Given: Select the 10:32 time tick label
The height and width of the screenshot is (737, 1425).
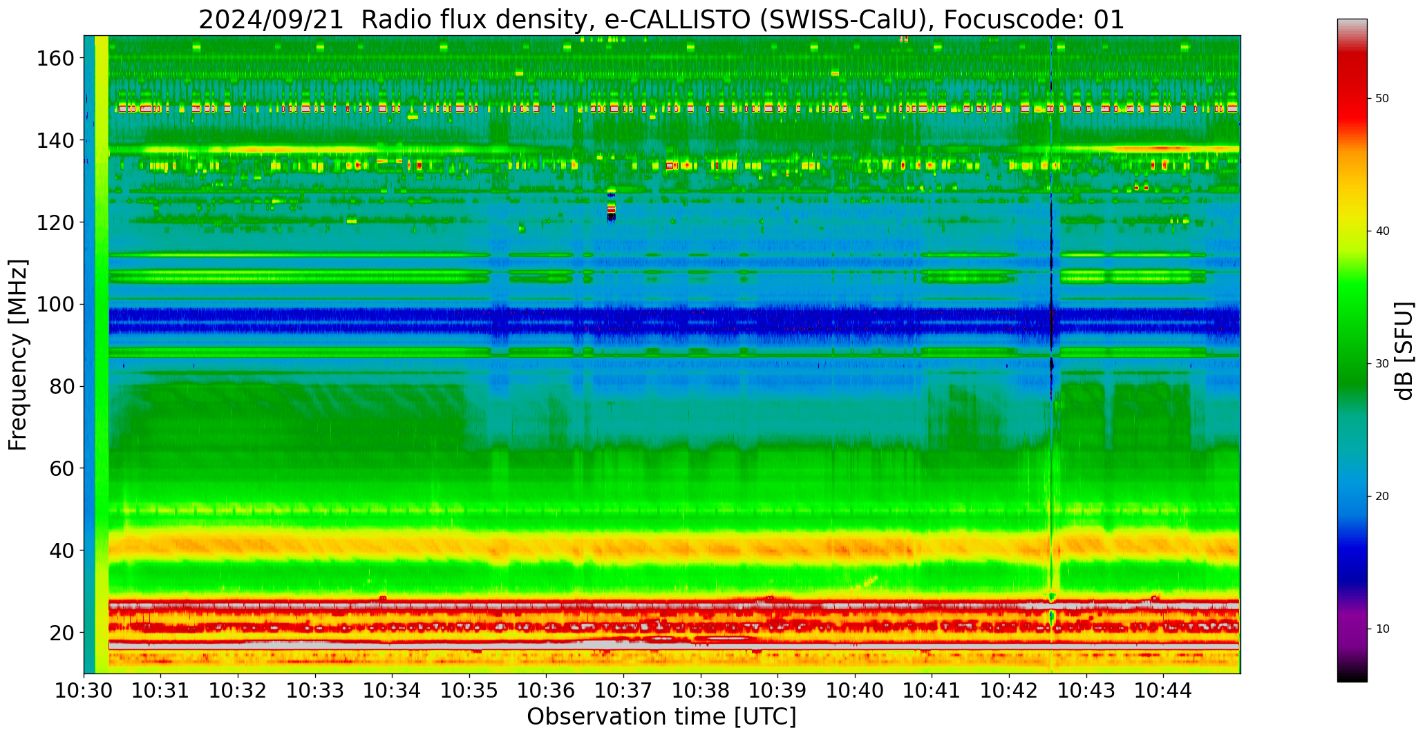Looking at the screenshot, I should (x=238, y=690).
